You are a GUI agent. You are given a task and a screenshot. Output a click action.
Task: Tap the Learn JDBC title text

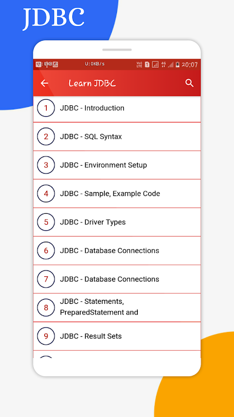point(92,83)
